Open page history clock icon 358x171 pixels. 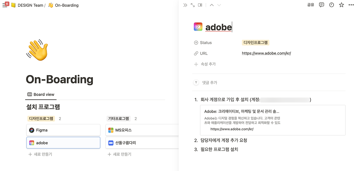click(331, 5)
